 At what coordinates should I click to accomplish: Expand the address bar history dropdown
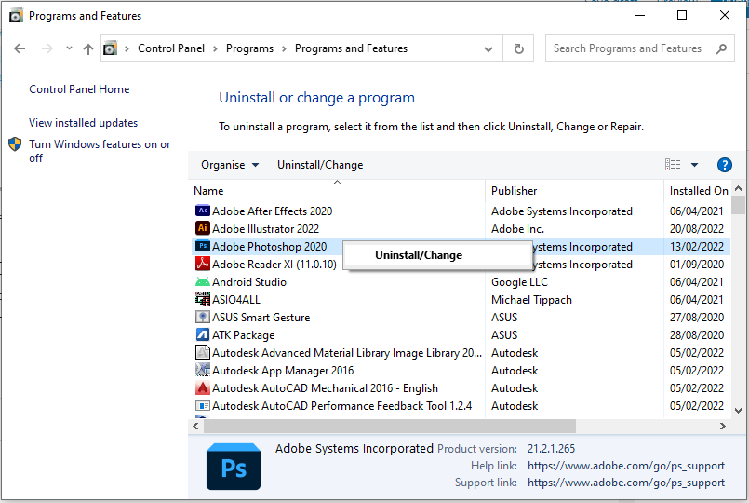coord(488,48)
